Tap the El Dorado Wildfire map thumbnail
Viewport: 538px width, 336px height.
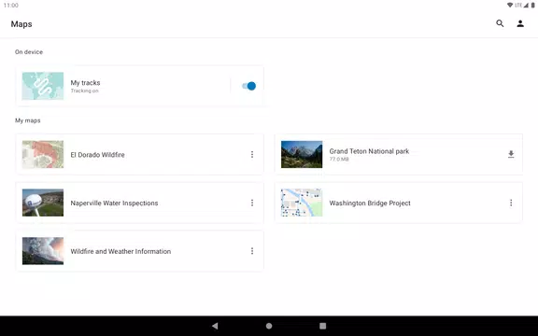43,155
